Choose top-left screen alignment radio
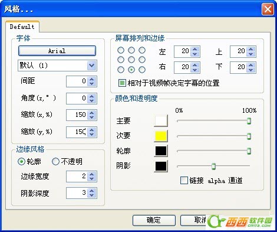Image resolution: width=277 pixels, height=232 pixels. pos(121,50)
